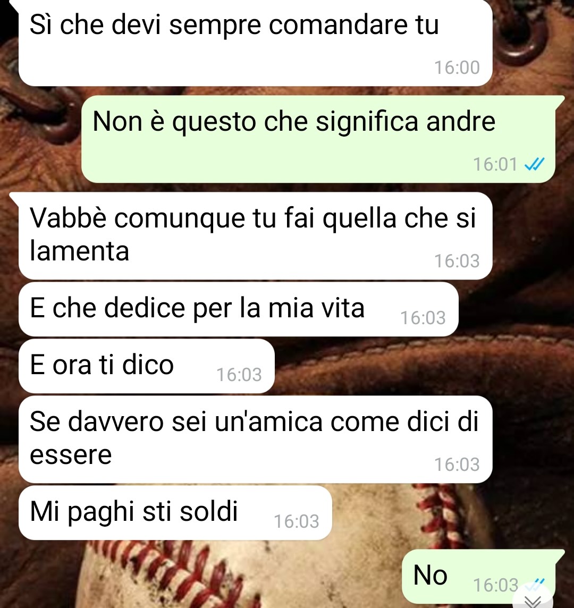Tap the 16:01 timestamp on the green bubble
This screenshot has height=608, width=574.
coord(495,164)
